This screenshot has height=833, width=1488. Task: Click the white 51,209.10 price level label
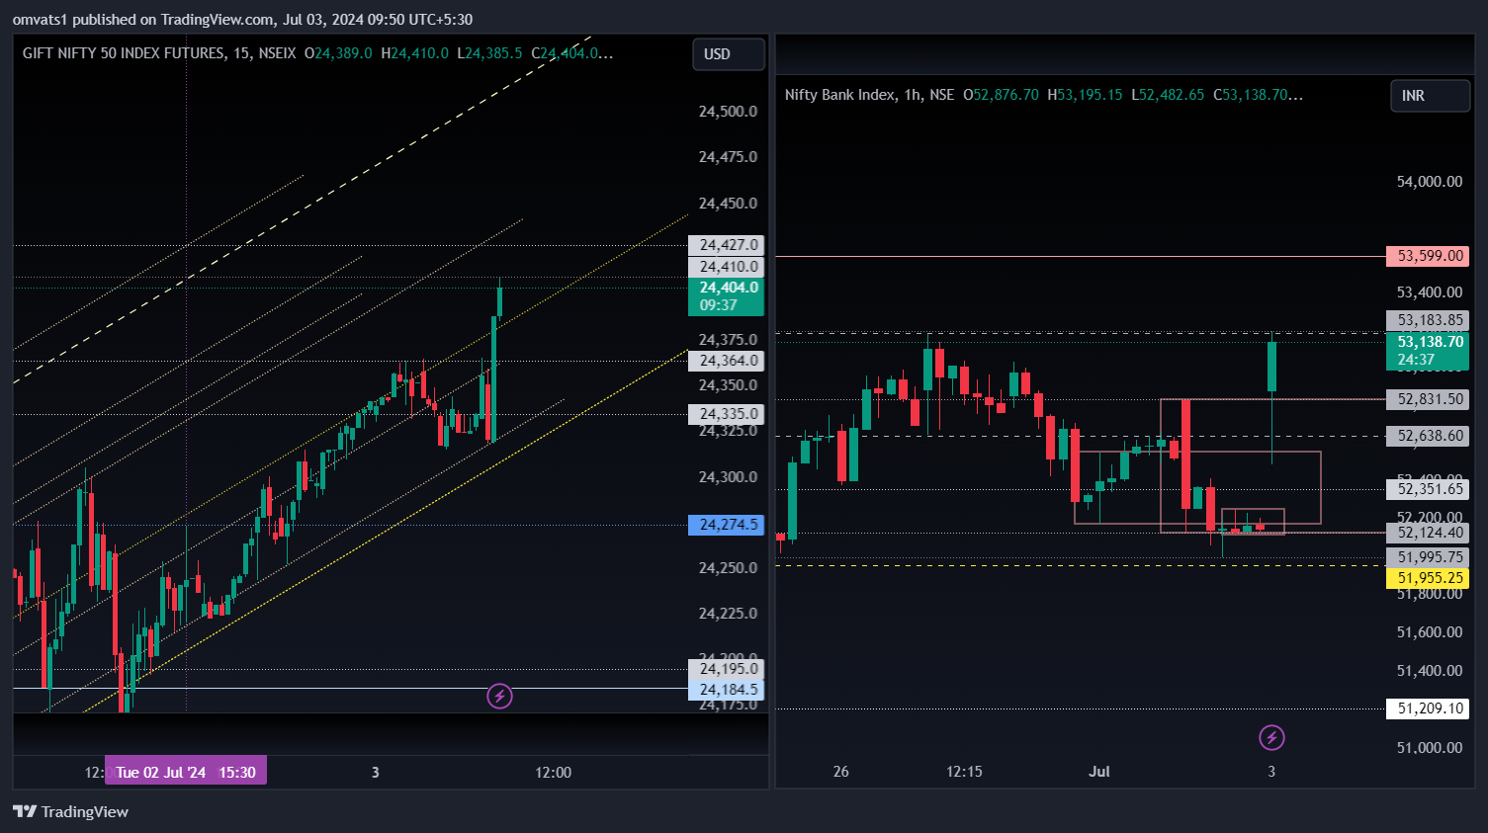tap(1428, 708)
